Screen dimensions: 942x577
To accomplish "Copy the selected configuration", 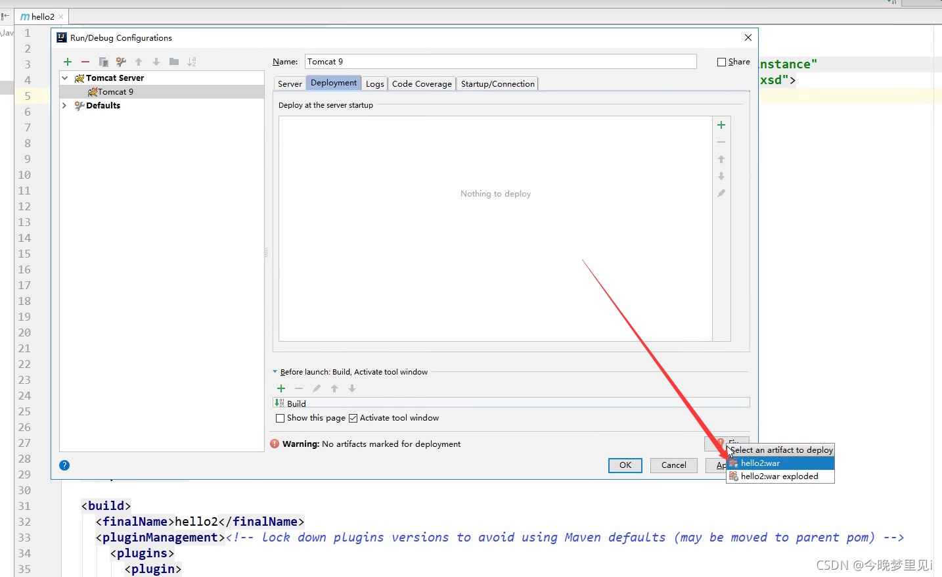I will click(x=103, y=62).
